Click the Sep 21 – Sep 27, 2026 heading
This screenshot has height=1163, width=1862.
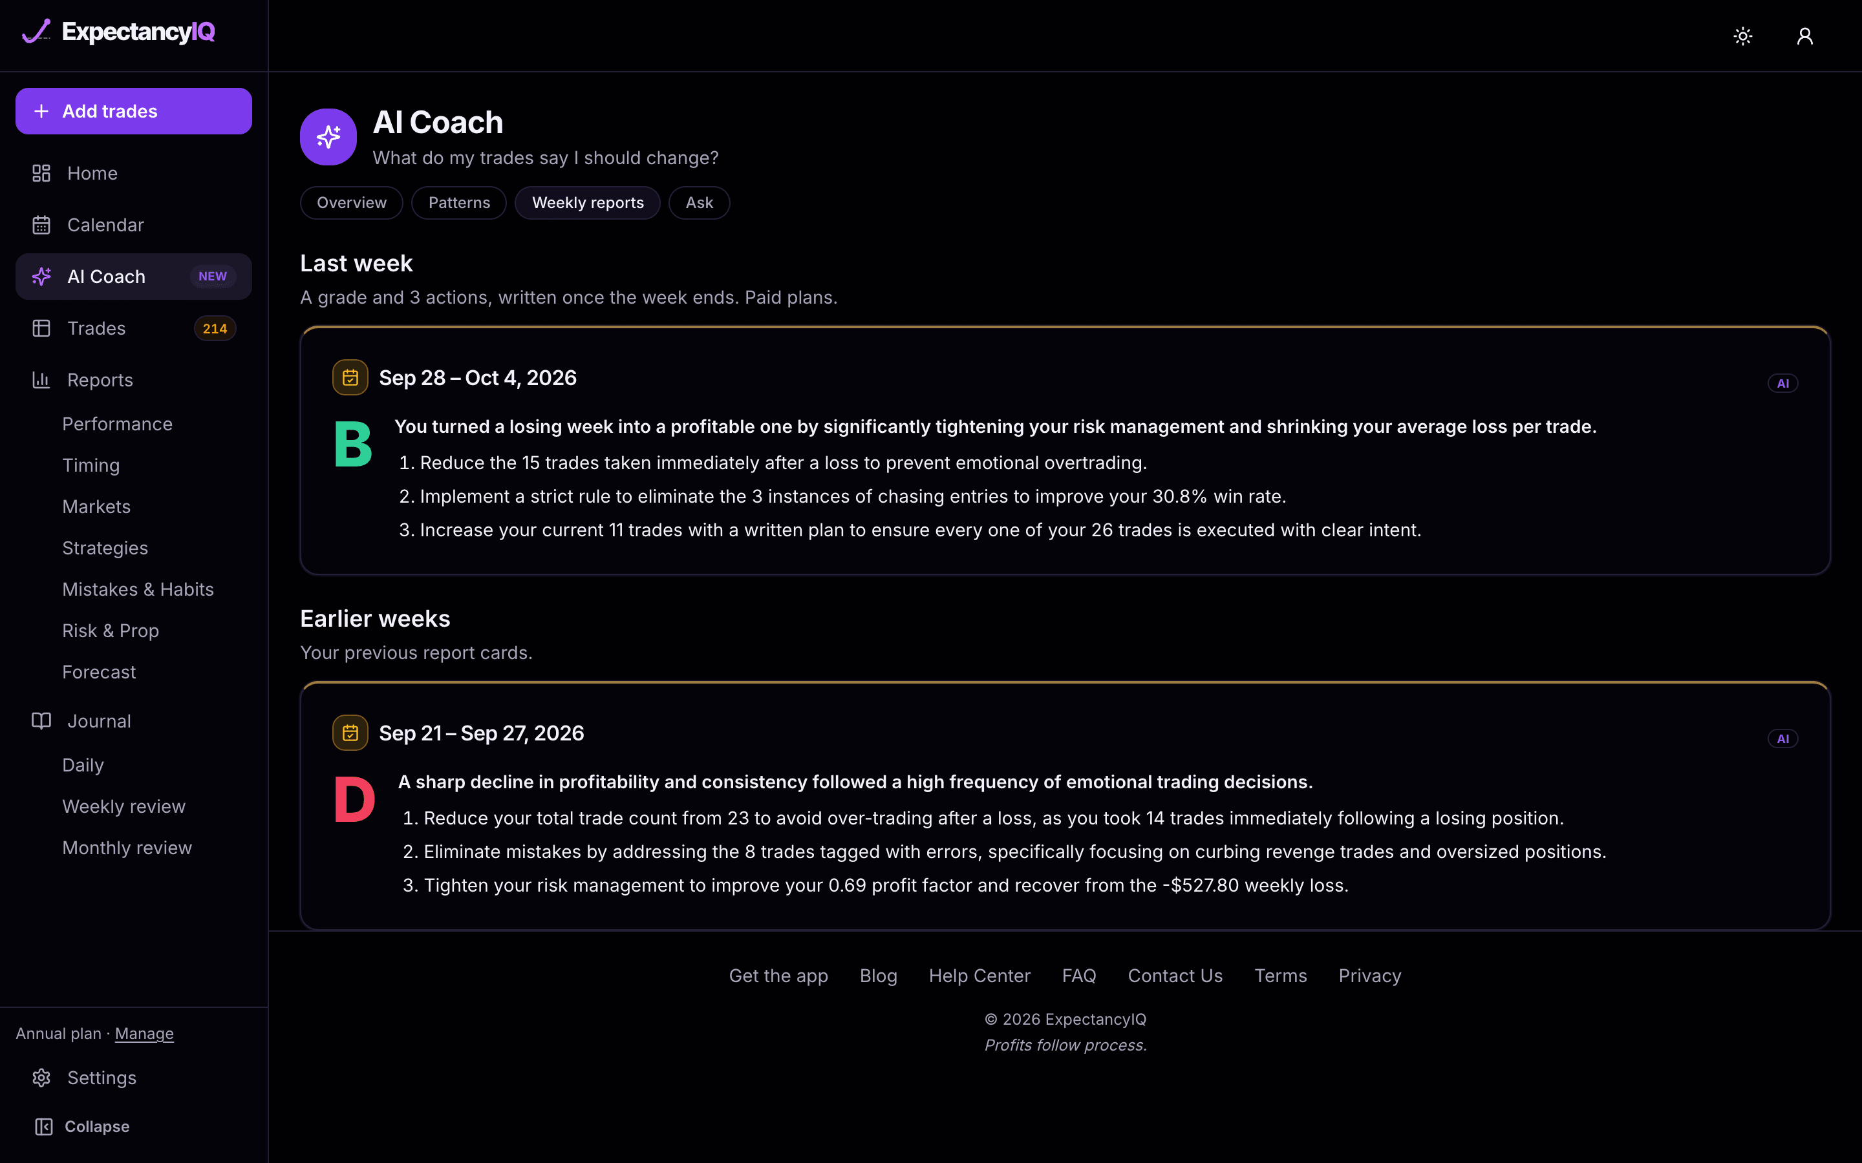pos(482,733)
